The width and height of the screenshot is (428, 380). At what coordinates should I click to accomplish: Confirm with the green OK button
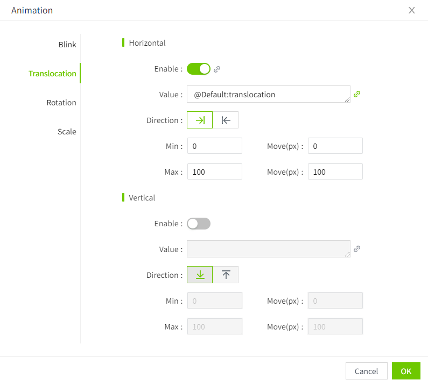406,371
